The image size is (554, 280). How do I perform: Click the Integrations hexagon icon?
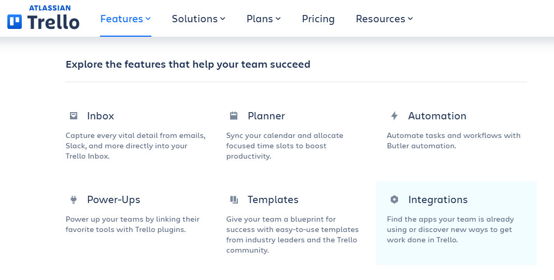394,200
